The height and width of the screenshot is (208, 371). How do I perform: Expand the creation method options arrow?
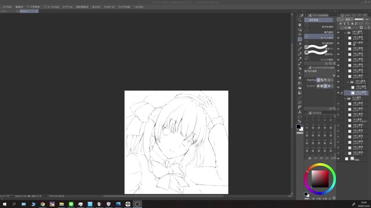(332, 80)
